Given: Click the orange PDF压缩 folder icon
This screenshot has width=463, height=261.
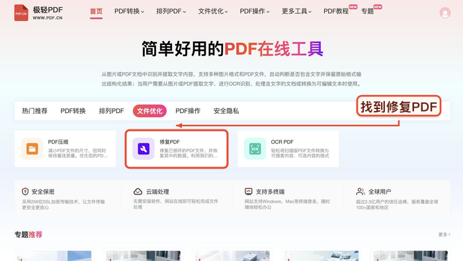Looking at the screenshot, I should 32,149.
